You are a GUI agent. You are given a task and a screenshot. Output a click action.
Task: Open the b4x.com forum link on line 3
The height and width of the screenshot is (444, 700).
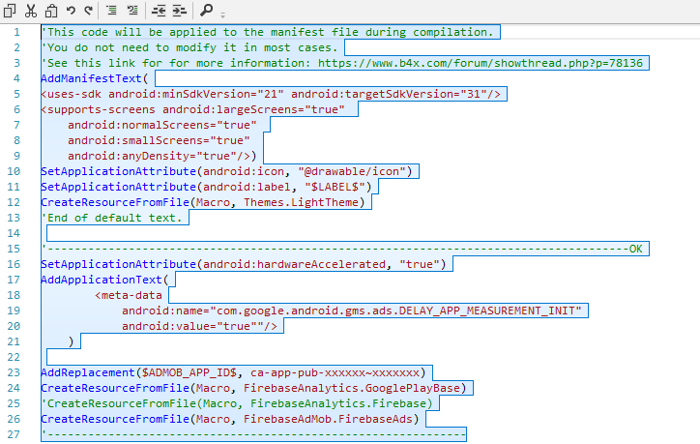pos(480,63)
